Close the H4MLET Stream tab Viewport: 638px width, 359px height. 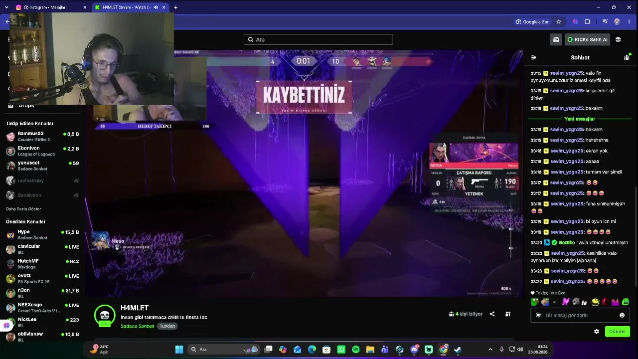(x=163, y=7)
